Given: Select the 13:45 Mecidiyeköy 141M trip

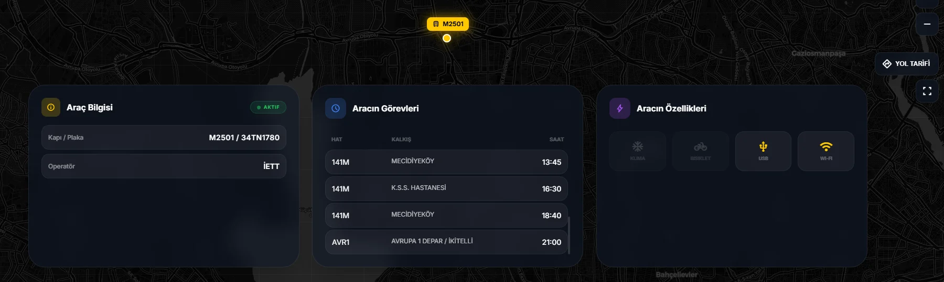Looking at the screenshot, I should coord(446,162).
